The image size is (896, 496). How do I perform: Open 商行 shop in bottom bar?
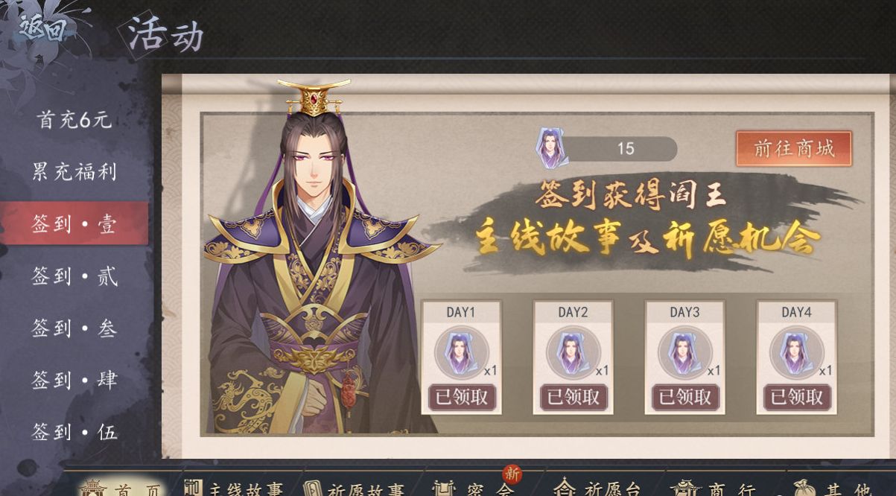(714, 488)
